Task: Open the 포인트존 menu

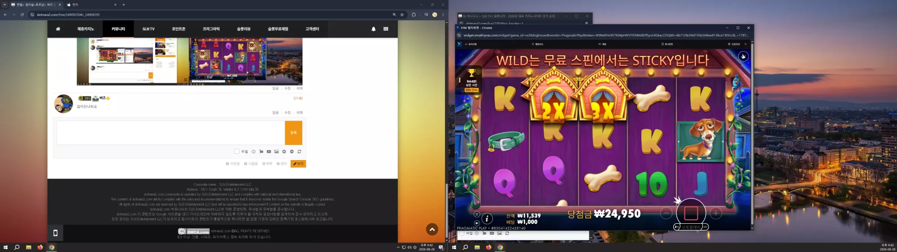Action: coord(179,29)
